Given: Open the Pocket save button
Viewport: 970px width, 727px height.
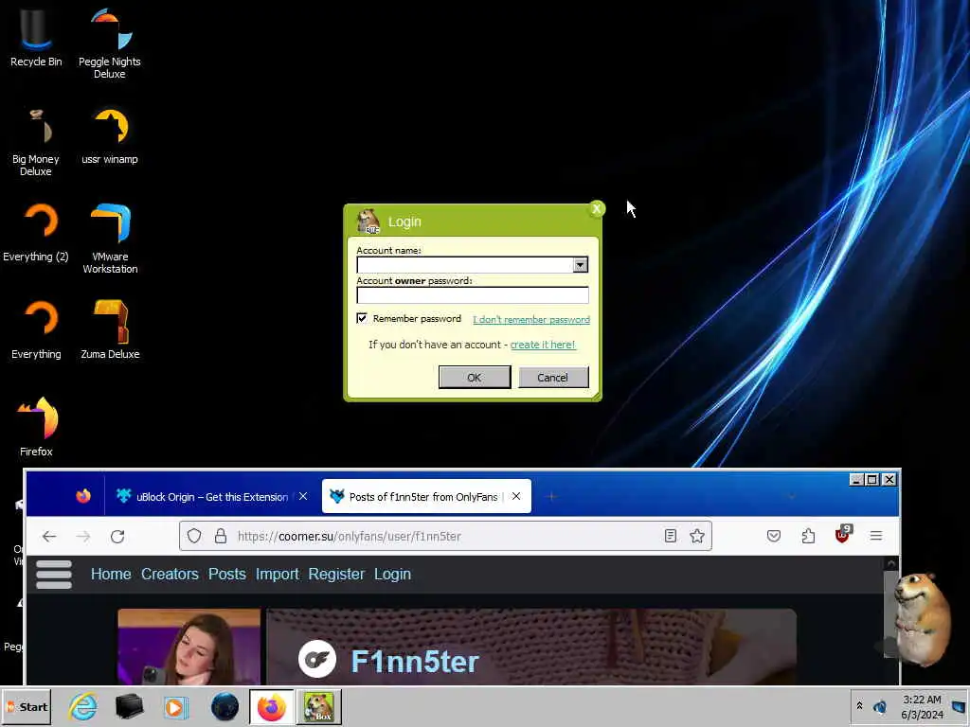Looking at the screenshot, I should (x=773, y=536).
